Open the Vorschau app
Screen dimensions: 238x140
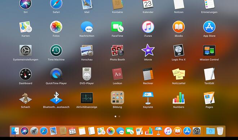tap(87, 51)
